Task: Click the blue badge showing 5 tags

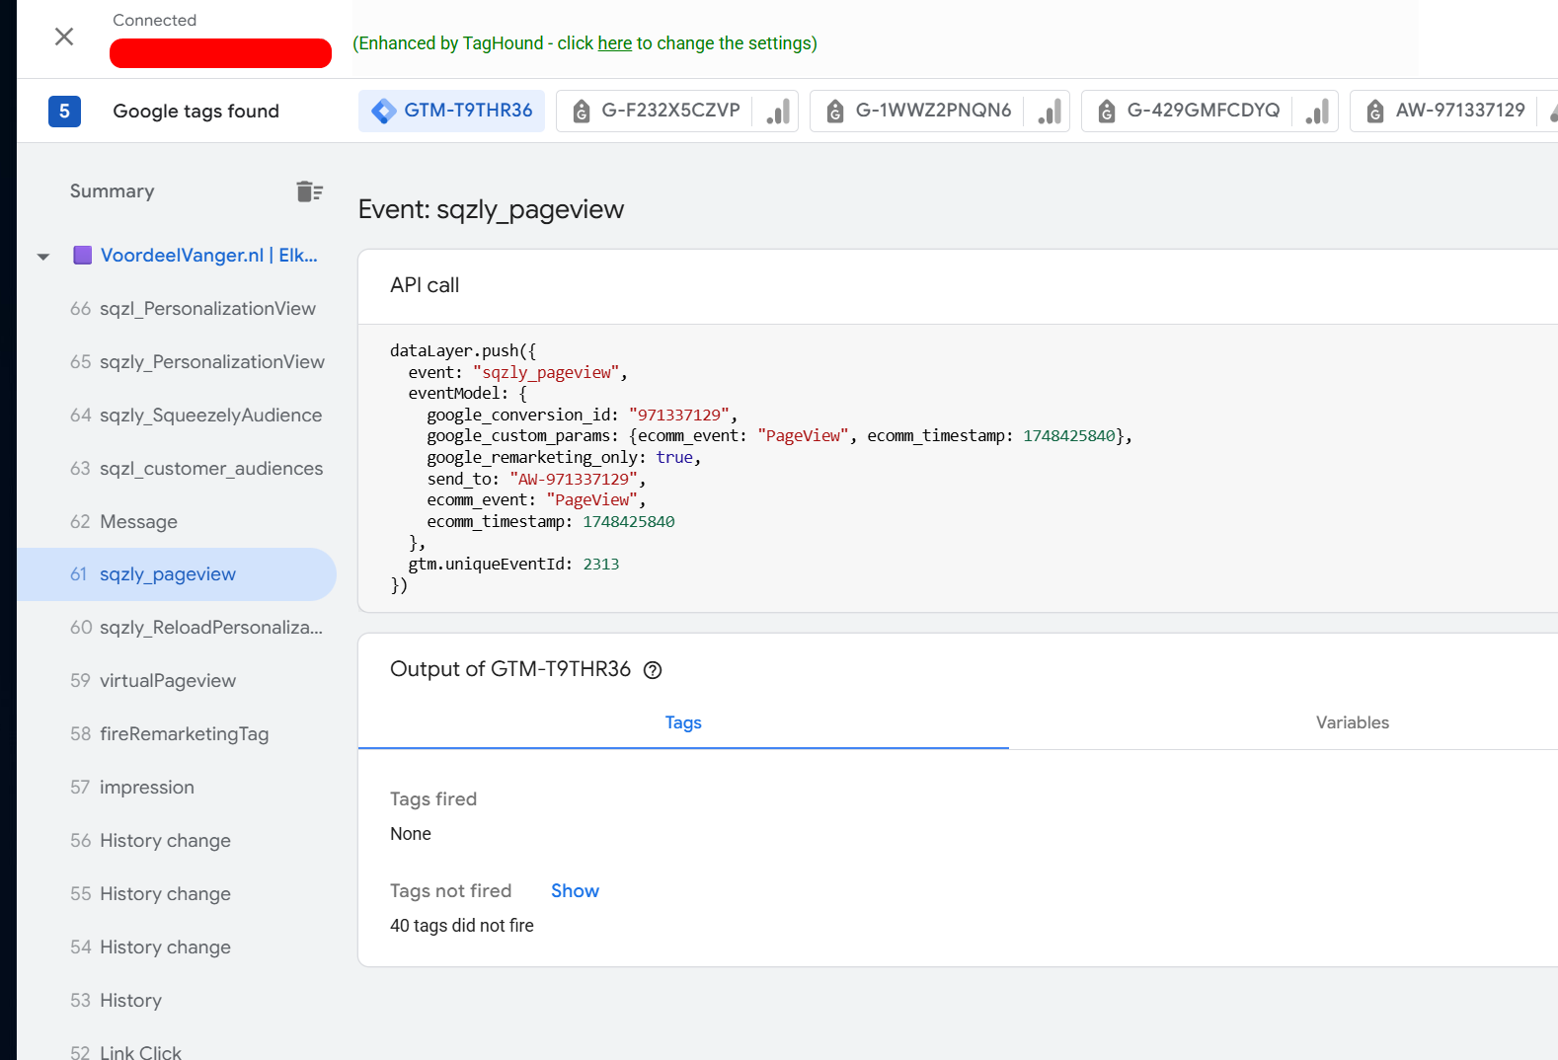Action: [x=64, y=111]
